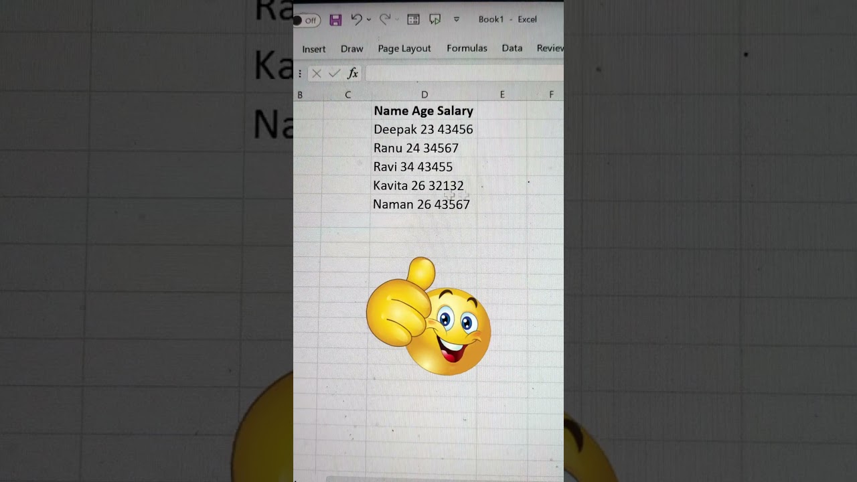Viewport: 857px width, 482px height.
Task: Go to the Data tab
Action: tap(512, 48)
